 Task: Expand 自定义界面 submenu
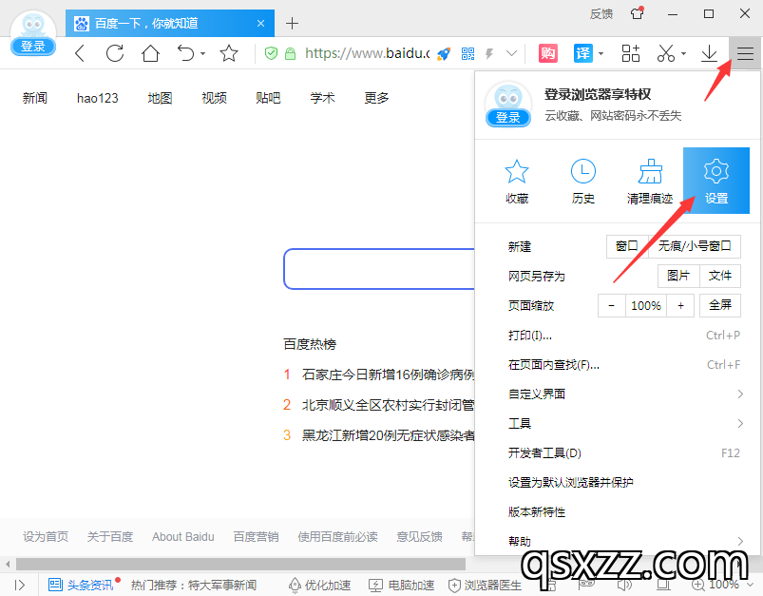click(x=624, y=394)
